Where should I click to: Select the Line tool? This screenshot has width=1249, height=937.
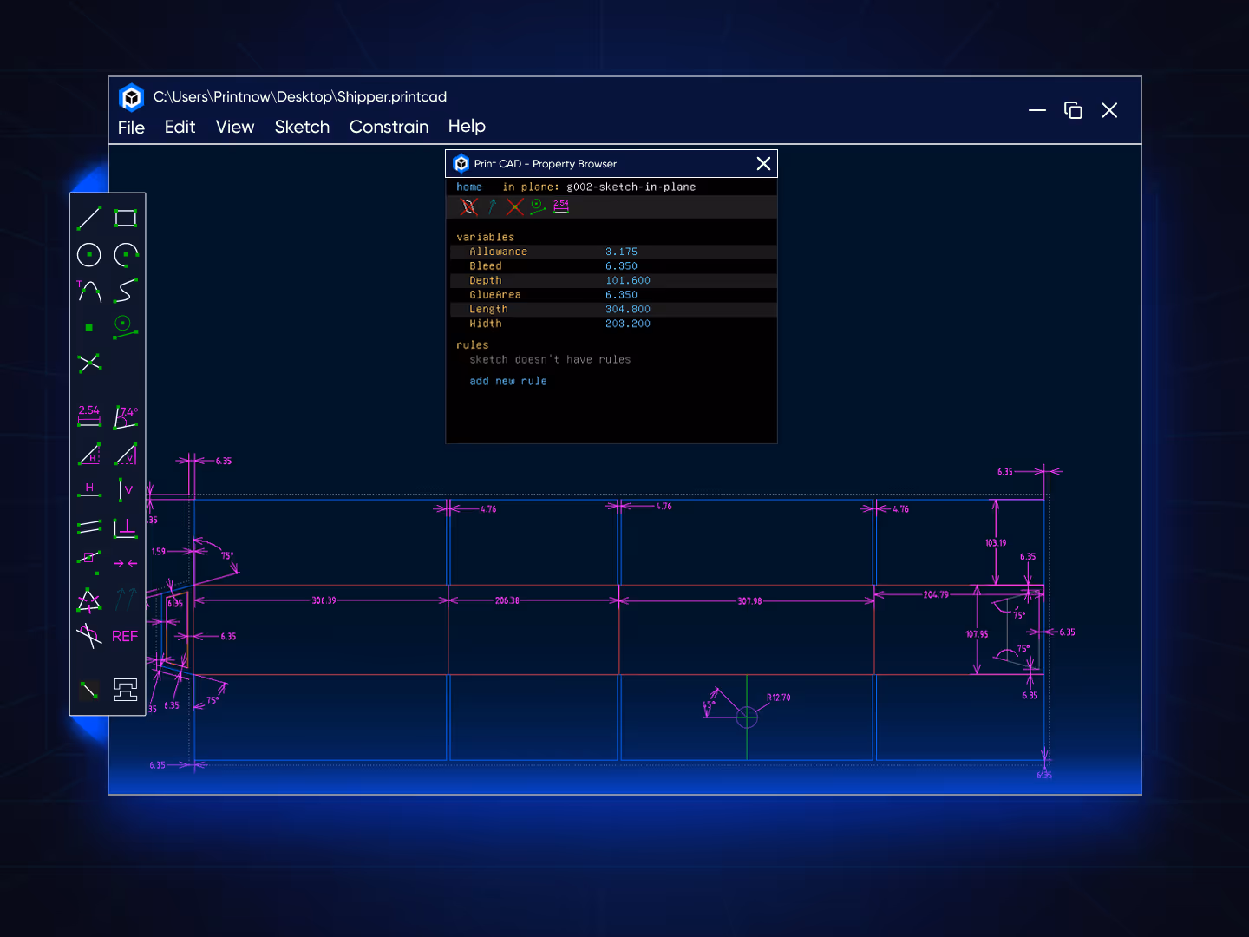coord(88,218)
